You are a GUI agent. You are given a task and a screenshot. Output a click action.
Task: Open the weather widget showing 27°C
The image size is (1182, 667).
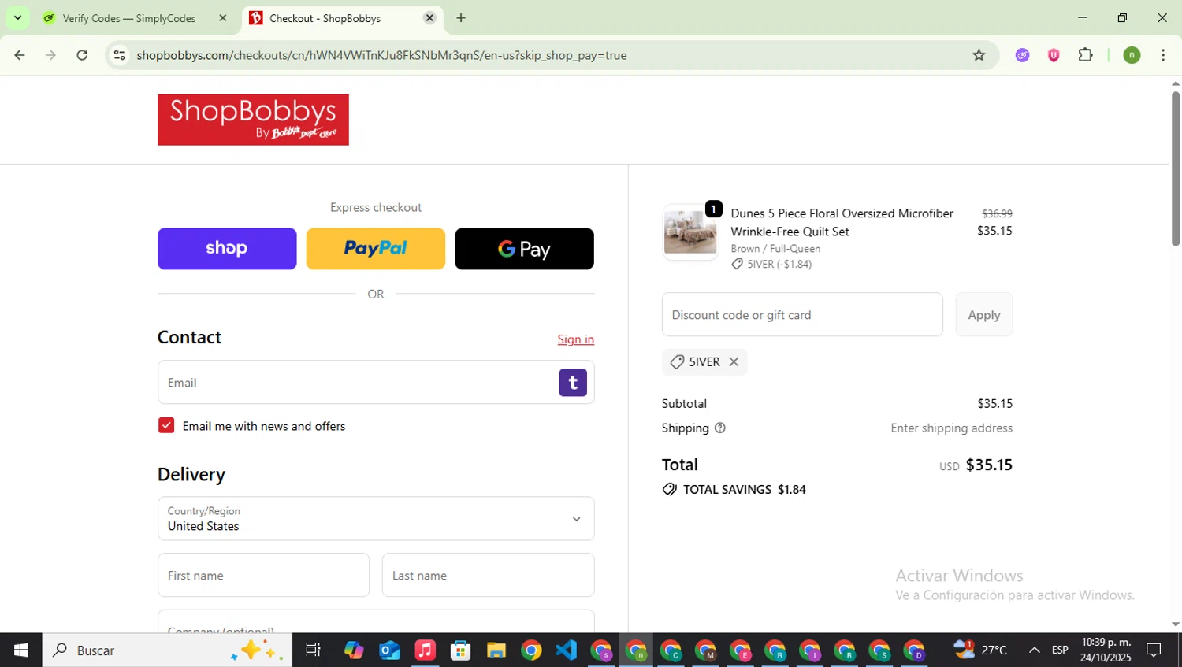tap(980, 650)
